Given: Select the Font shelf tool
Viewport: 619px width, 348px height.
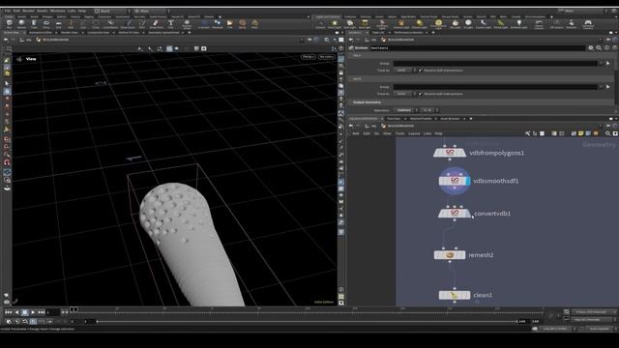Looking at the screenshot, I should click(x=170, y=24).
